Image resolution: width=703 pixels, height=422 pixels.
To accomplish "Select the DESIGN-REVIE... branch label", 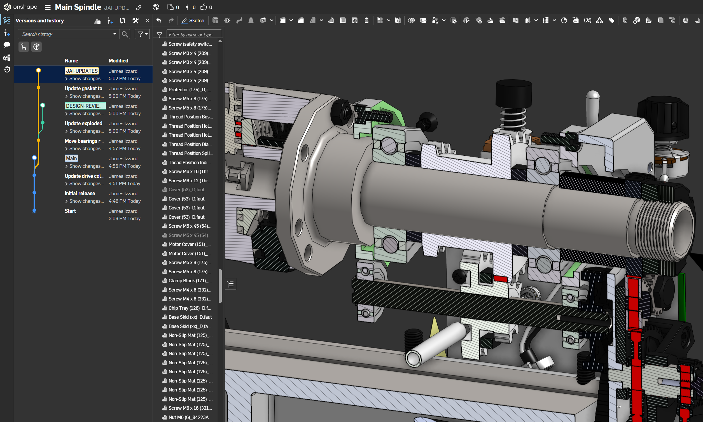I will (85, 106).
